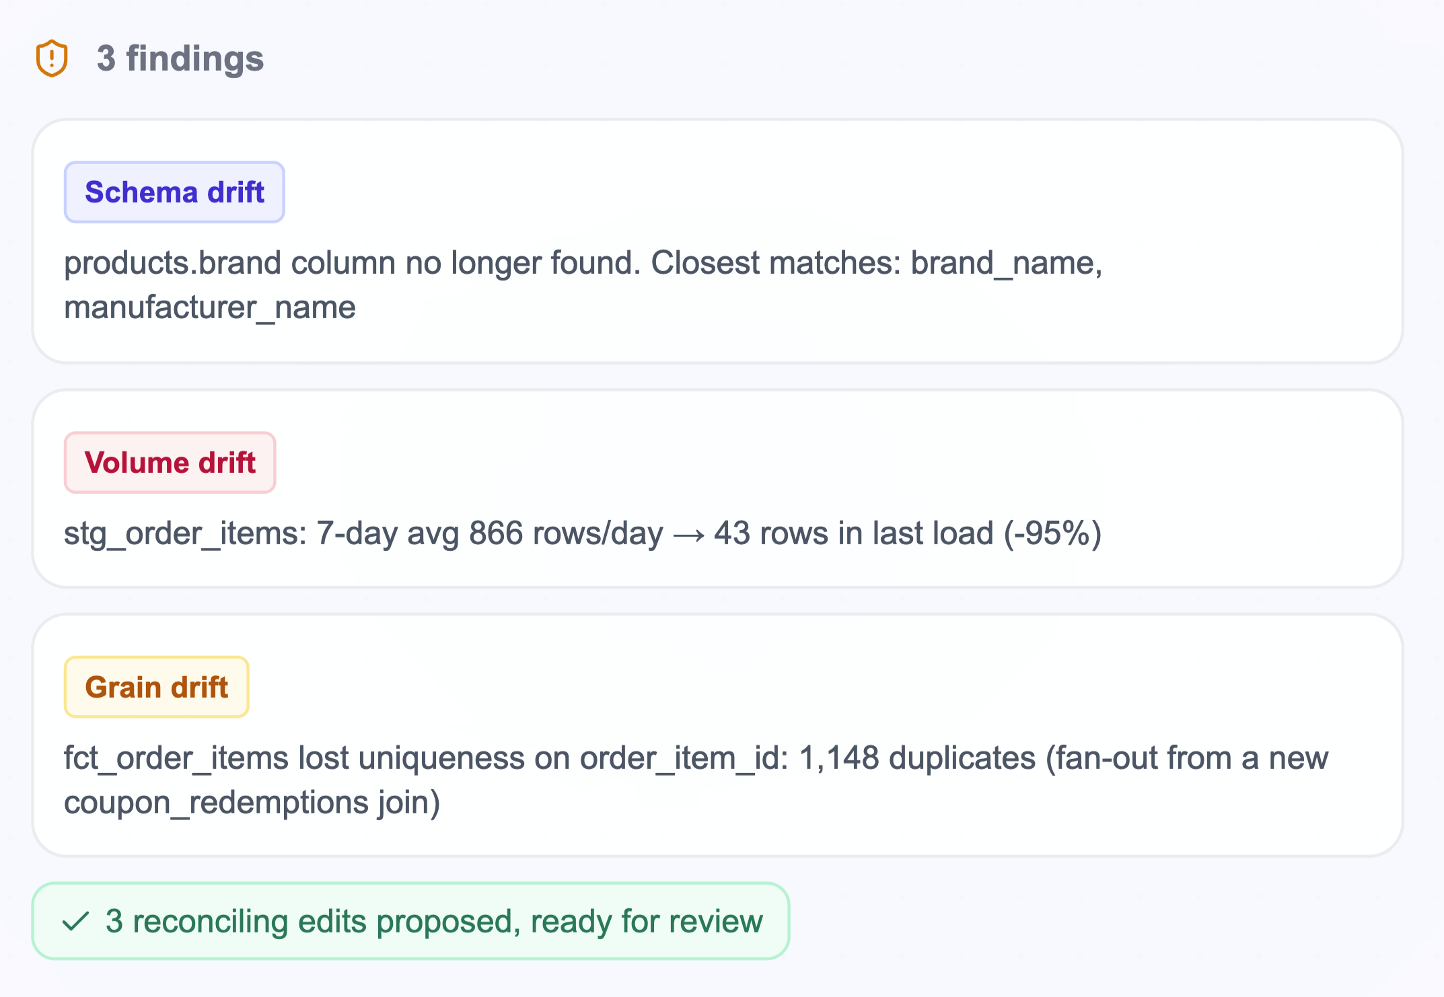
Task: Click the orange shield warning icon
Action: point(52,59)
